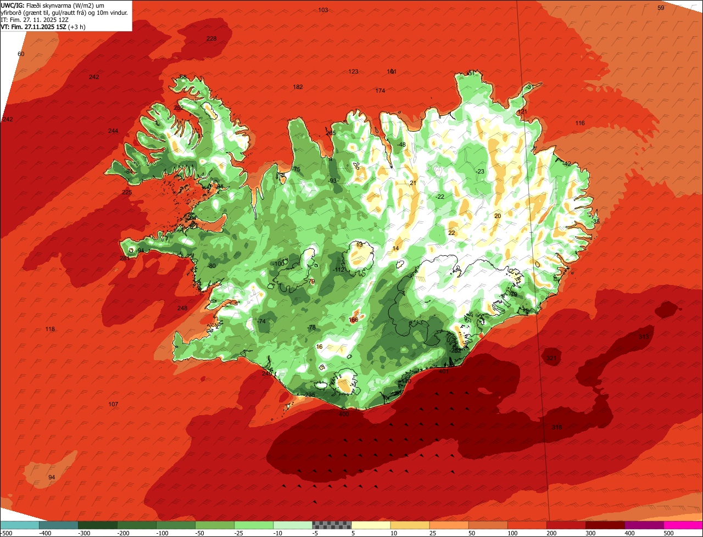Click the map value '118'

click(x=50, y=329)
